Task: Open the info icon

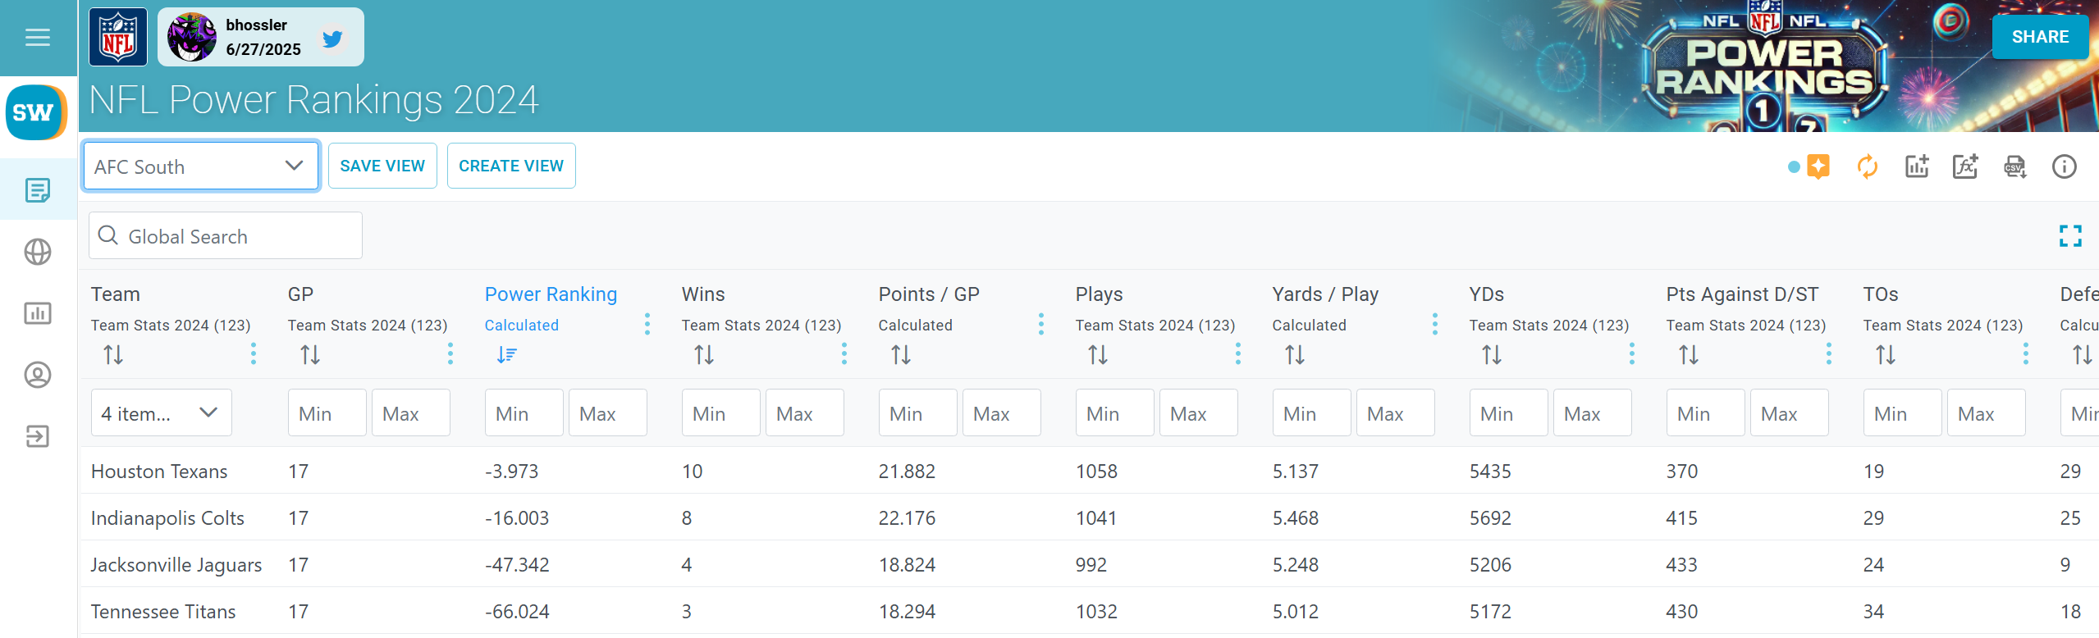Action: 2065,166
